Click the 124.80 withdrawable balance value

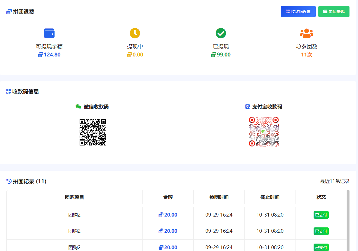click(52, 55)
